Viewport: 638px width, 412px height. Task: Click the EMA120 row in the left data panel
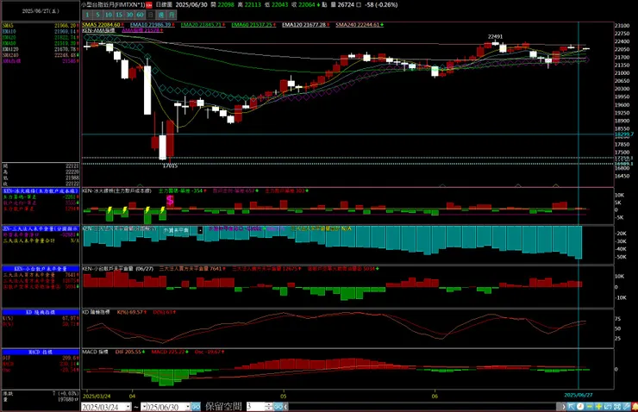41,49
